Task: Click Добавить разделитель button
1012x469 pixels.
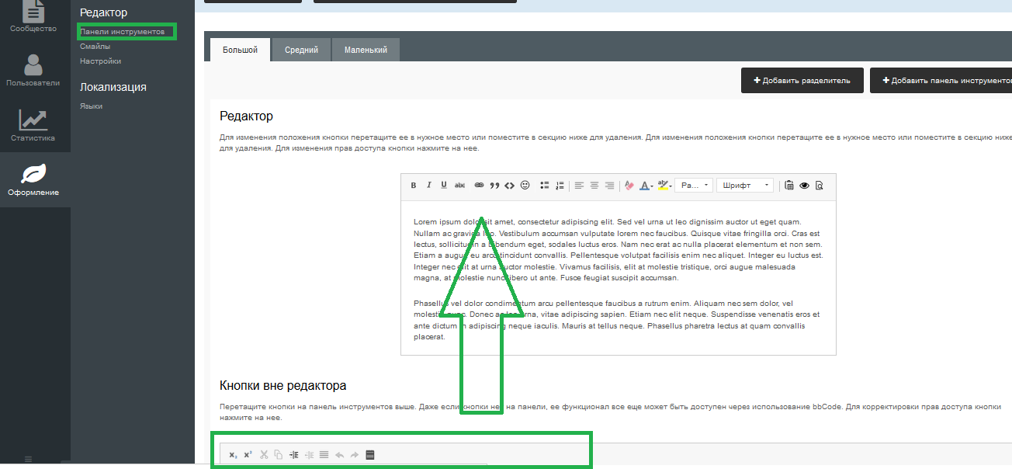Action: click(x=802, y=80)
